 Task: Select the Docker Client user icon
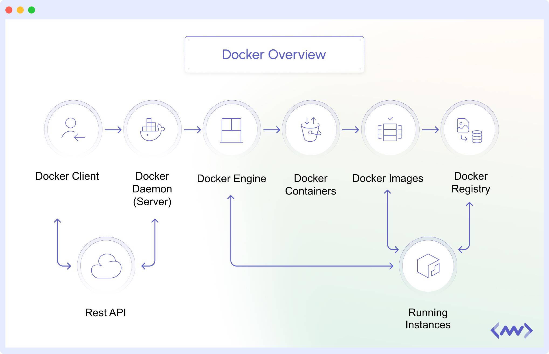click(x=72, y=130)
